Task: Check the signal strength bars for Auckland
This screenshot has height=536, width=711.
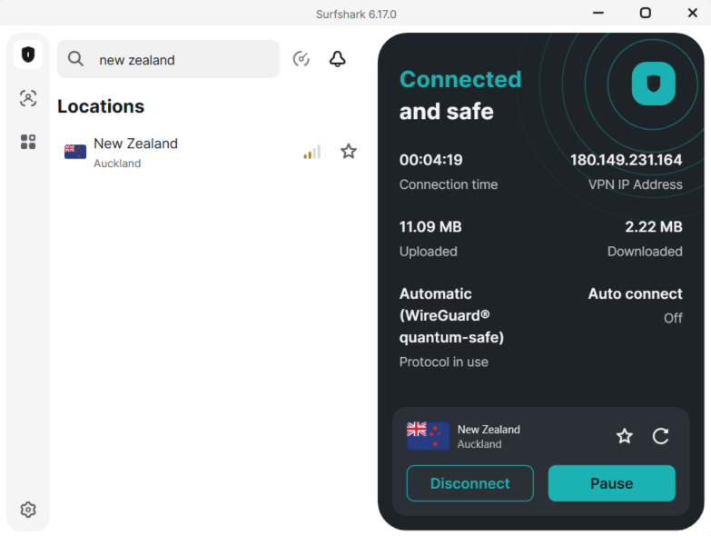Action: [x=312, y=152]
